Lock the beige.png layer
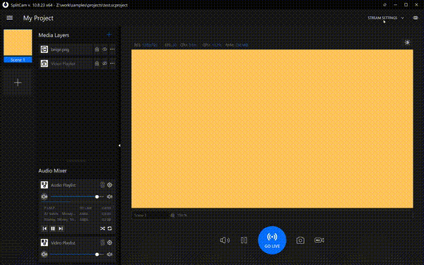This screenshot has width=424, height=265. point(97,49)
